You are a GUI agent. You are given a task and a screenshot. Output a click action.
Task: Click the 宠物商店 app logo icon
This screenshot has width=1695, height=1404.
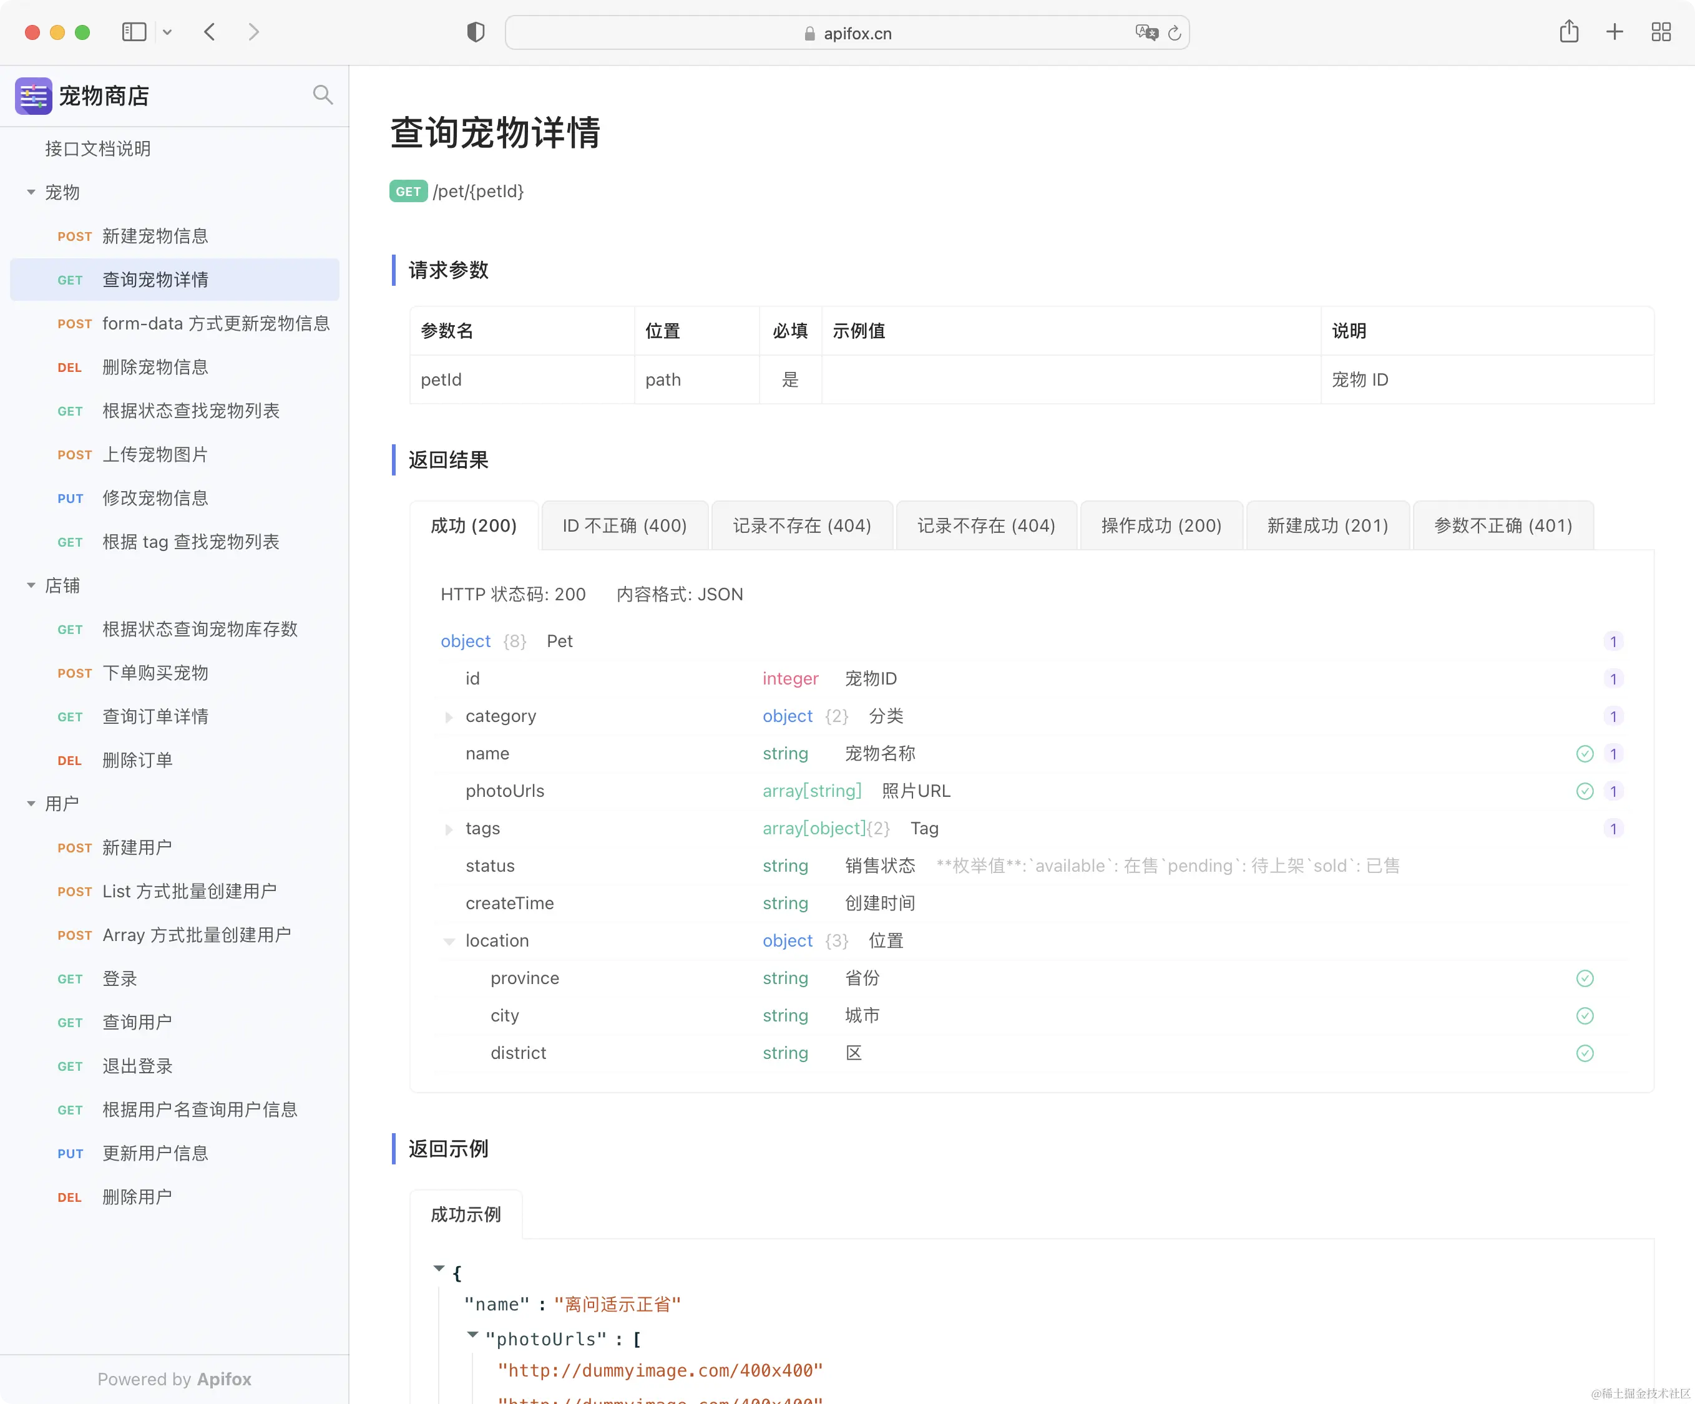click(33, 96)
